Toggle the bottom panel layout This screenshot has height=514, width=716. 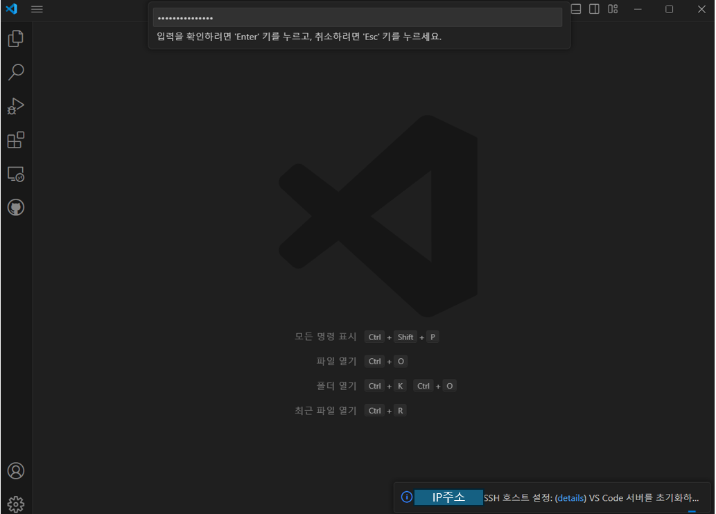[576, 9]
